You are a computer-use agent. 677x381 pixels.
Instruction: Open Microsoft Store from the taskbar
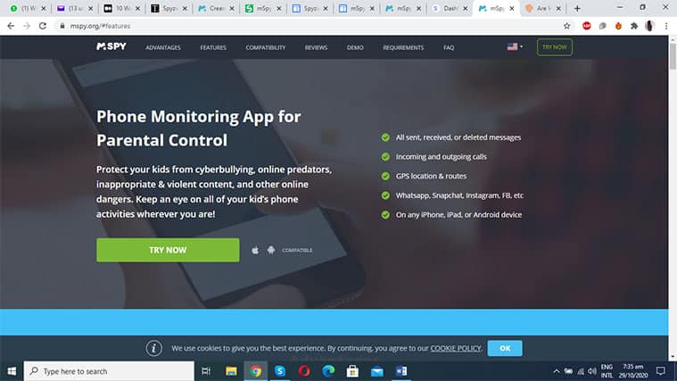click(x=352, y=371)
